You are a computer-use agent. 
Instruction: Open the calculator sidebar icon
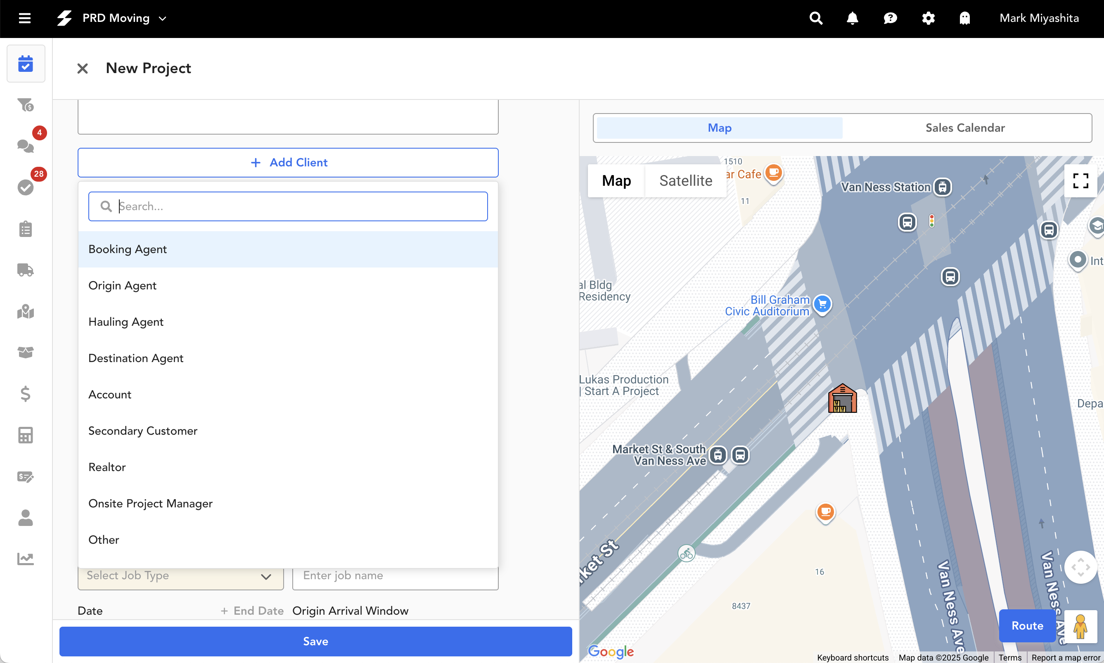[x=26, y=435]
